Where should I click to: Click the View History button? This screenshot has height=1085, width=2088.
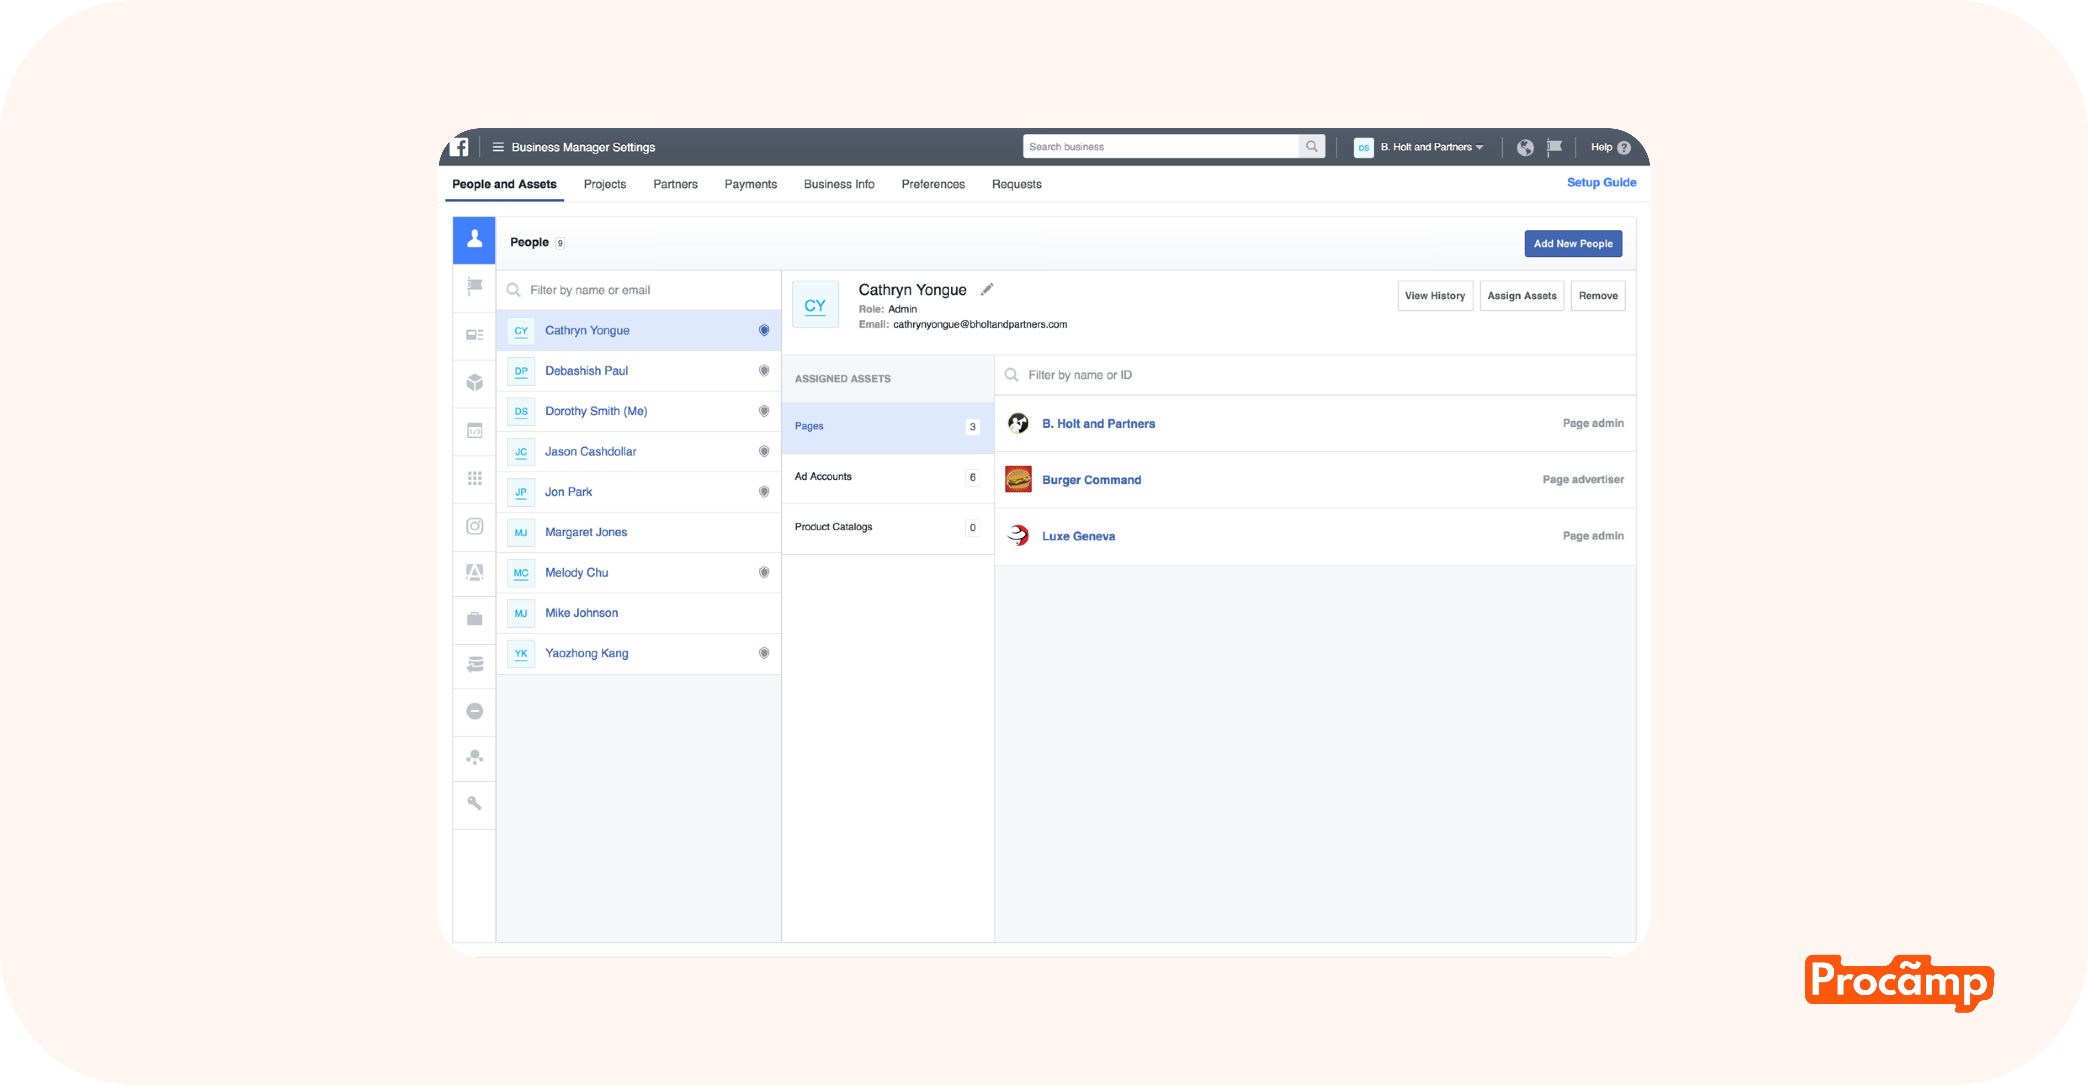coord(1435,296)
